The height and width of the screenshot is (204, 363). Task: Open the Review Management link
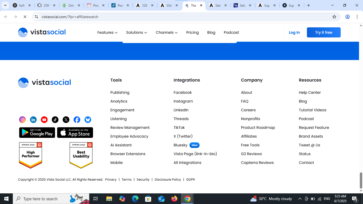pos(130,127)
